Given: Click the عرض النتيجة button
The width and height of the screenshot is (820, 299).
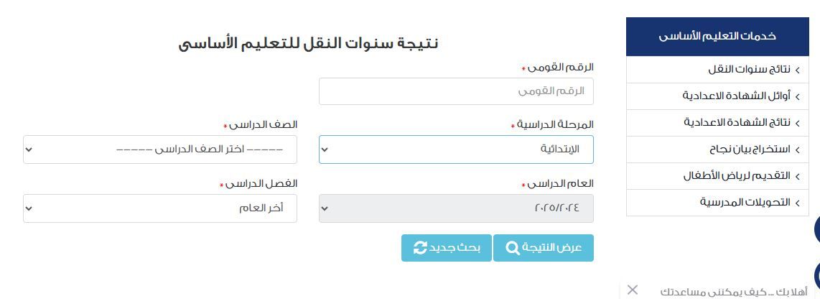Looking at the screenshot, I should coord(544,248).
